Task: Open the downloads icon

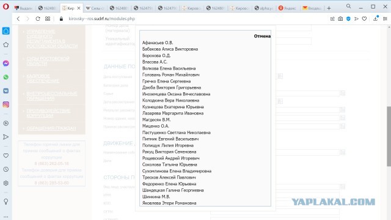Action: click(376, 18)
